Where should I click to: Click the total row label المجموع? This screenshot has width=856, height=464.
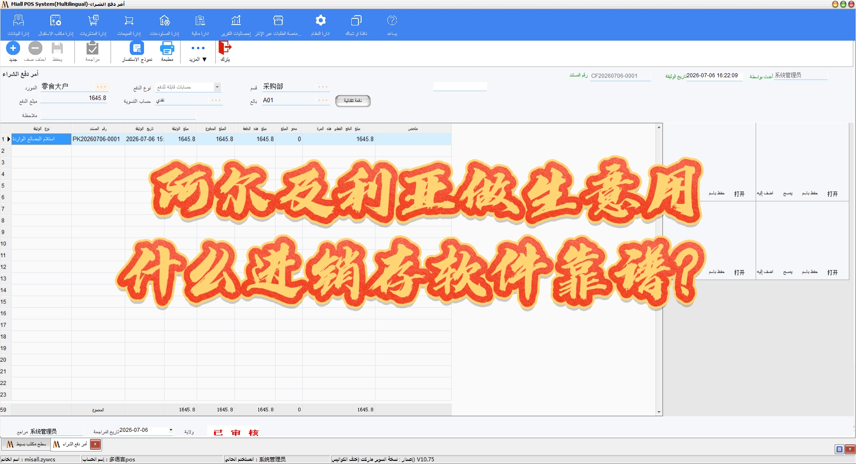[x=98, y=410]
